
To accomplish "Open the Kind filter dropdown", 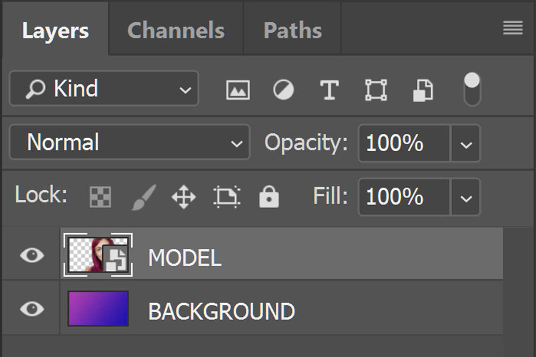I will pyautogui.click(x=104, y=89).
